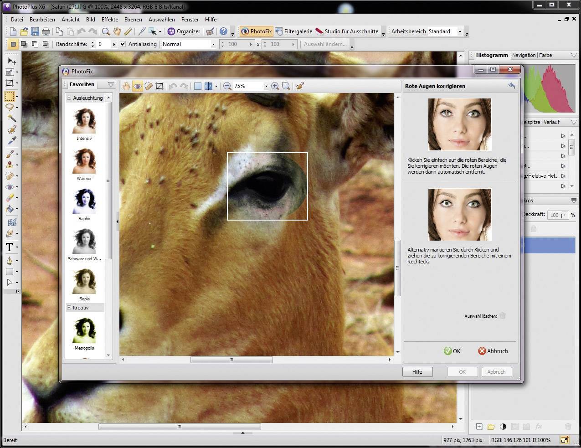Image resolution: width=581 pixels, height=448 pixels.
Task: Open the Favoriten panel options menu
Action: click(111, 84)
